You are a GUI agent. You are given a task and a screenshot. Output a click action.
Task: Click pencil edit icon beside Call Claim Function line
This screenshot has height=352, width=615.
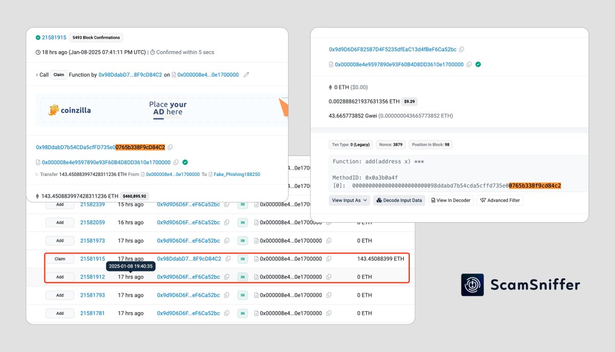click(247, 75)
